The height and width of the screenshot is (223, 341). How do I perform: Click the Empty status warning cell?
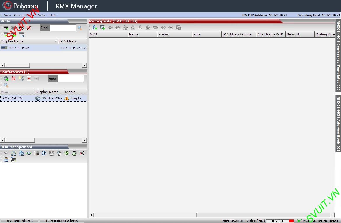75,98
